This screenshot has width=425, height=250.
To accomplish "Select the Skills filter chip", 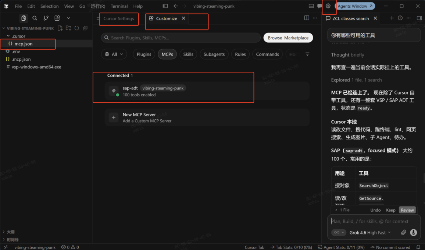I will pos(188,54).
